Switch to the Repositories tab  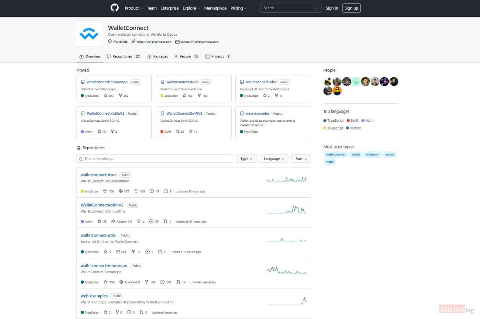click(123, 56)
